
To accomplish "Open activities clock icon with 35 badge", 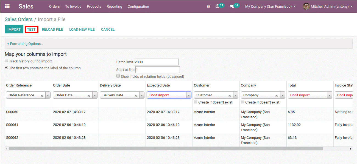I will coord(220,6).
